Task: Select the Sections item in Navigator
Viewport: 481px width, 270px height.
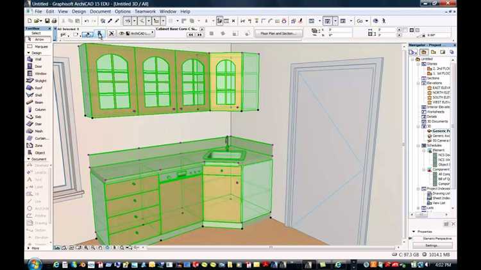Action: point(430,78)
